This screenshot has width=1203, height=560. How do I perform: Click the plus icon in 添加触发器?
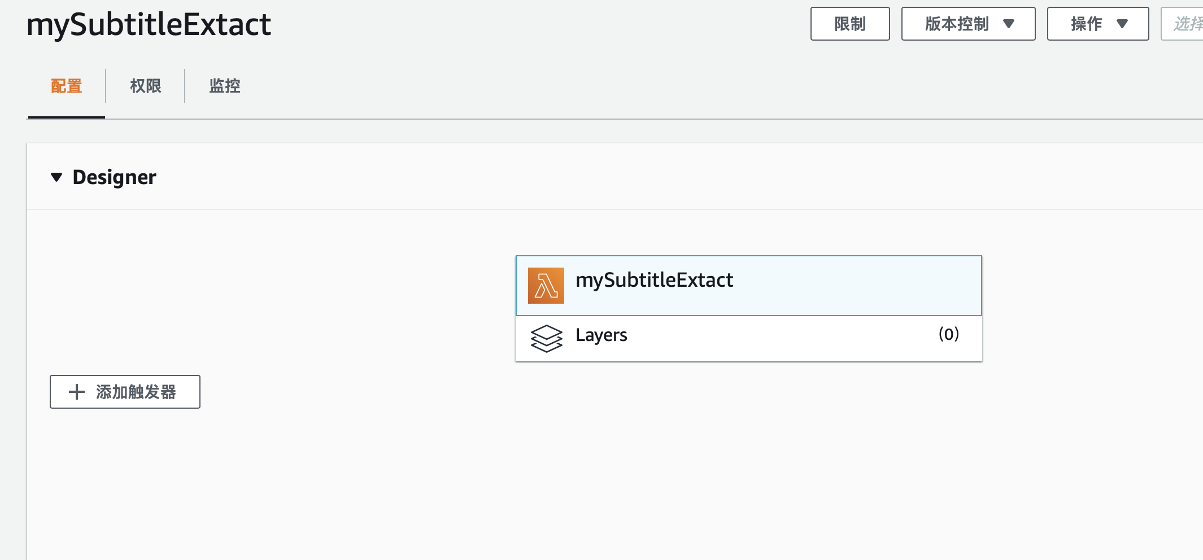click(77, 392)
